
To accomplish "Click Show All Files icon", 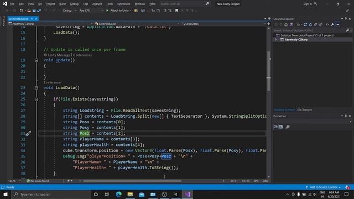I will (320, 24).
